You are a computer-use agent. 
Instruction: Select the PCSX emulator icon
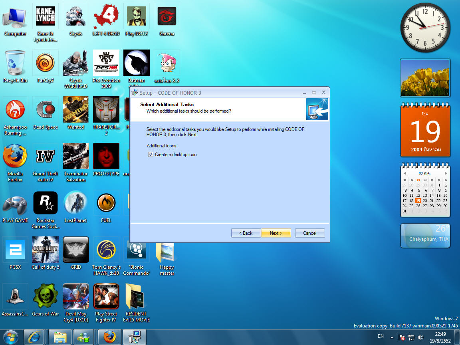(x=15, y=254)
